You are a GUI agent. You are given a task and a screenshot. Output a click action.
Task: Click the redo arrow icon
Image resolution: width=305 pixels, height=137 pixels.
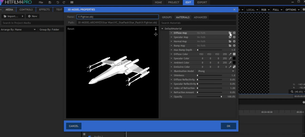click(x=64, y=2)
